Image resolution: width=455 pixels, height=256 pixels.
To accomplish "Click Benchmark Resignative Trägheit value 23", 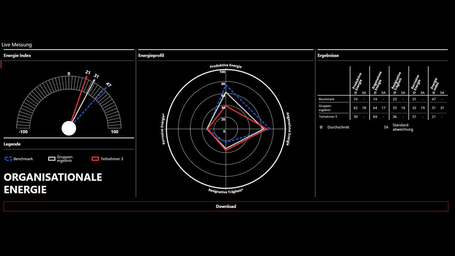I will 395,99.
